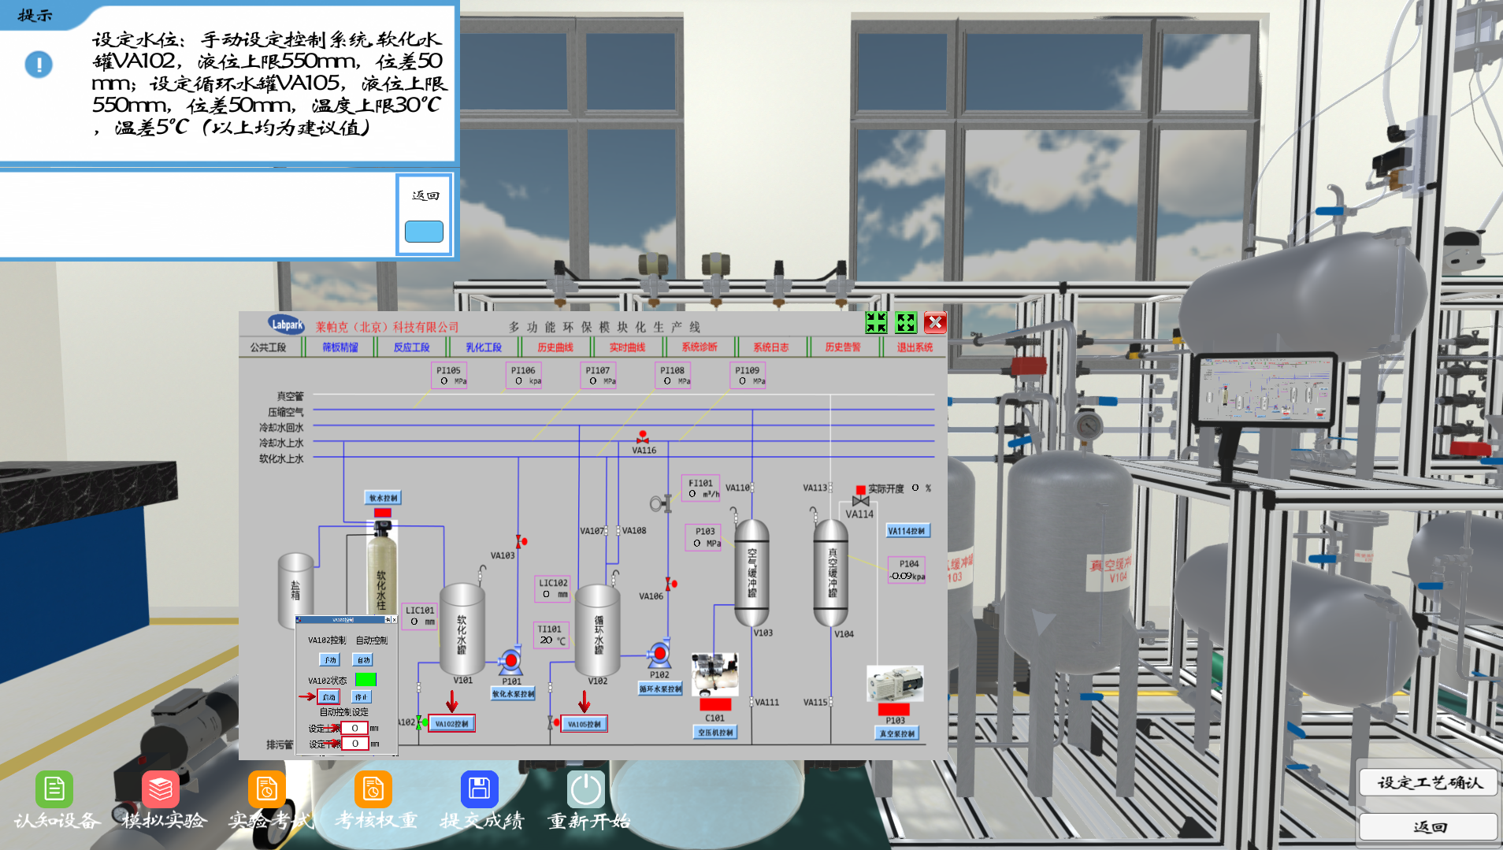Click the 提交成绩 save disk icon
This screenshot has height=850, width=1503.
[x=479, y=789]
